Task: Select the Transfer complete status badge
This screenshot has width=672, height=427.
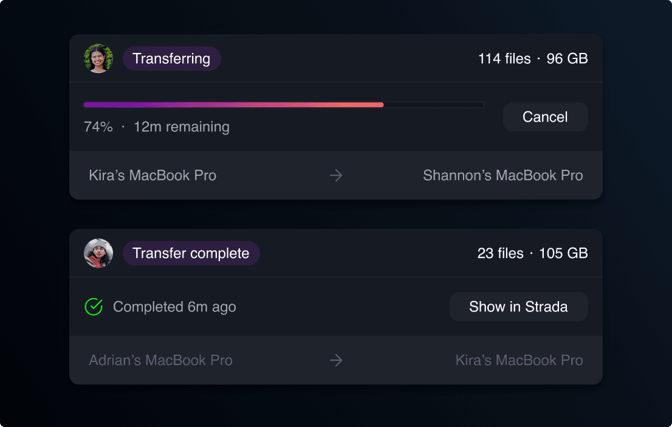Action: pos(191,253)
